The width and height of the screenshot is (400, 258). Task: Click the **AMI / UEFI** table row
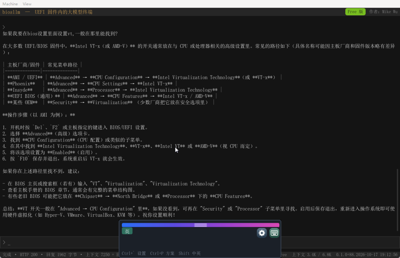(x=142, y=77)
